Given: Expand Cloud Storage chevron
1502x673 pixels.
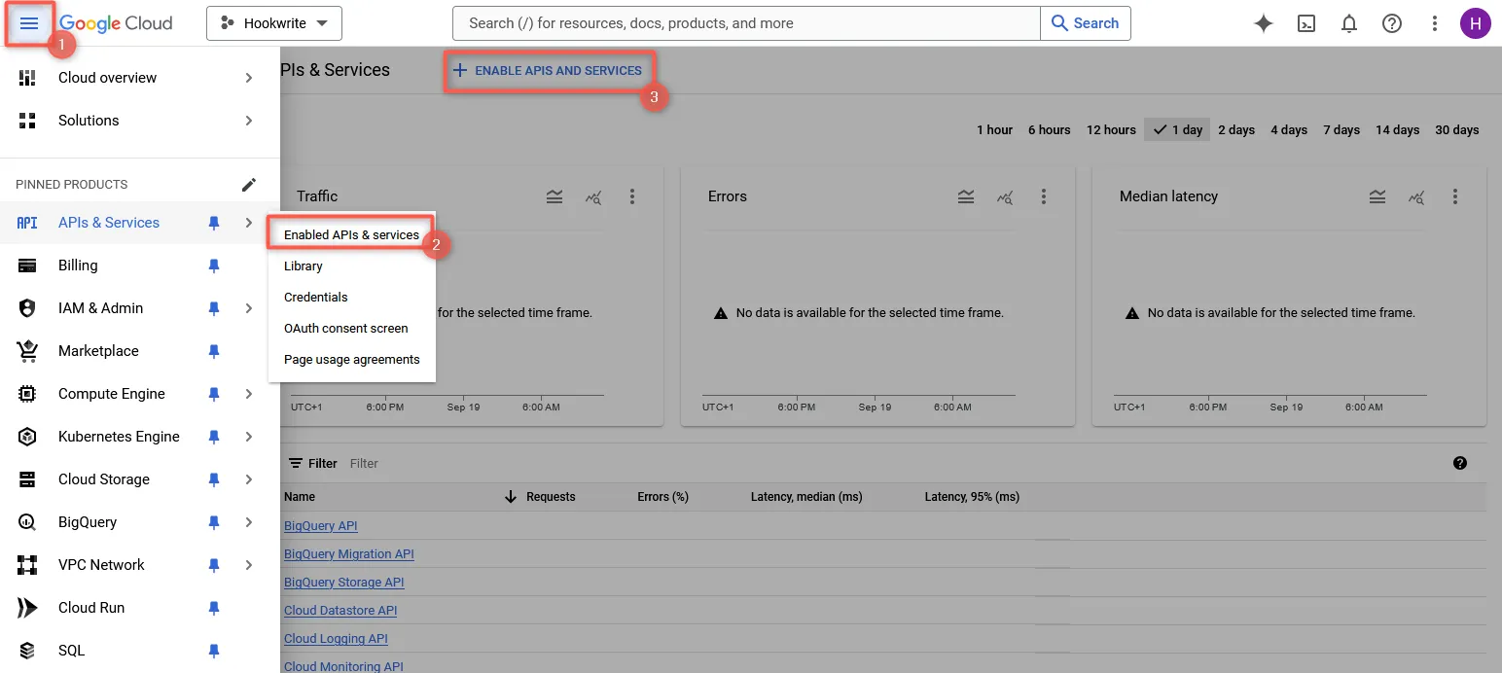Looking at the screenshot, I should 249,479.
